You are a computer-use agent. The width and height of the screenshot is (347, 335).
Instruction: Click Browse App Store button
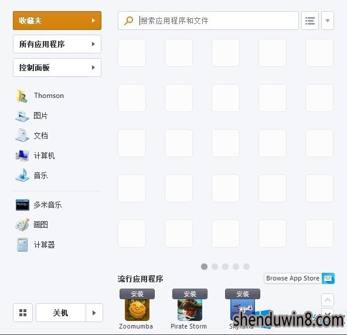point(299,278)
